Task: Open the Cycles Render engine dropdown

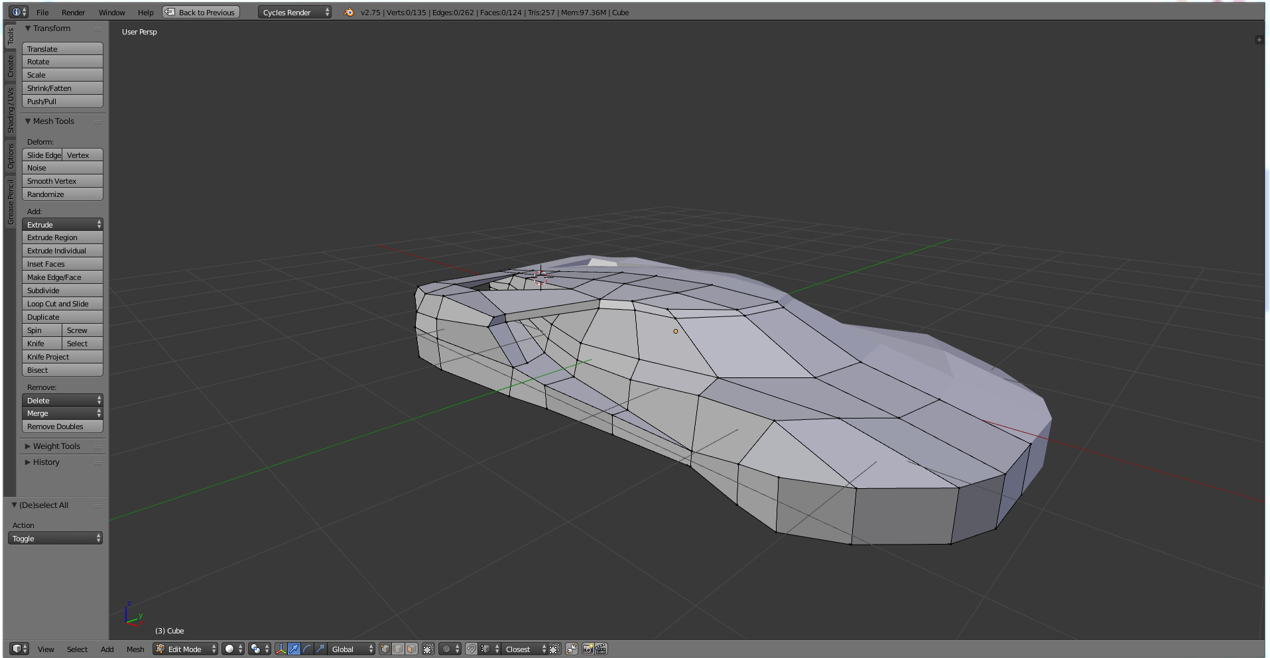Action: [294, 12]
